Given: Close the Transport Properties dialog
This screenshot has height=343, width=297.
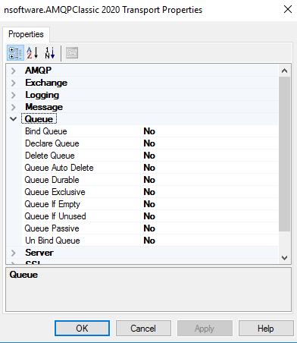Looking at the screenshot, I should 288,10.
